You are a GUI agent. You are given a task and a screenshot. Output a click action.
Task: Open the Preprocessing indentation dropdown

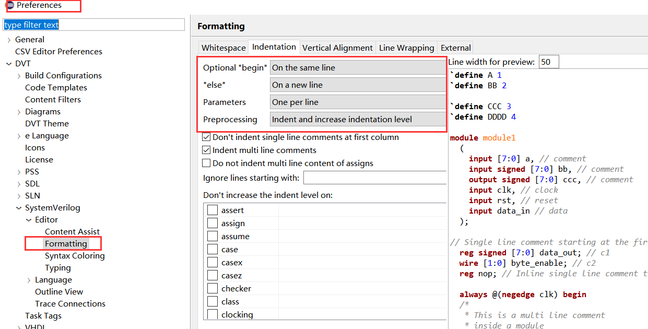(358, 119)
